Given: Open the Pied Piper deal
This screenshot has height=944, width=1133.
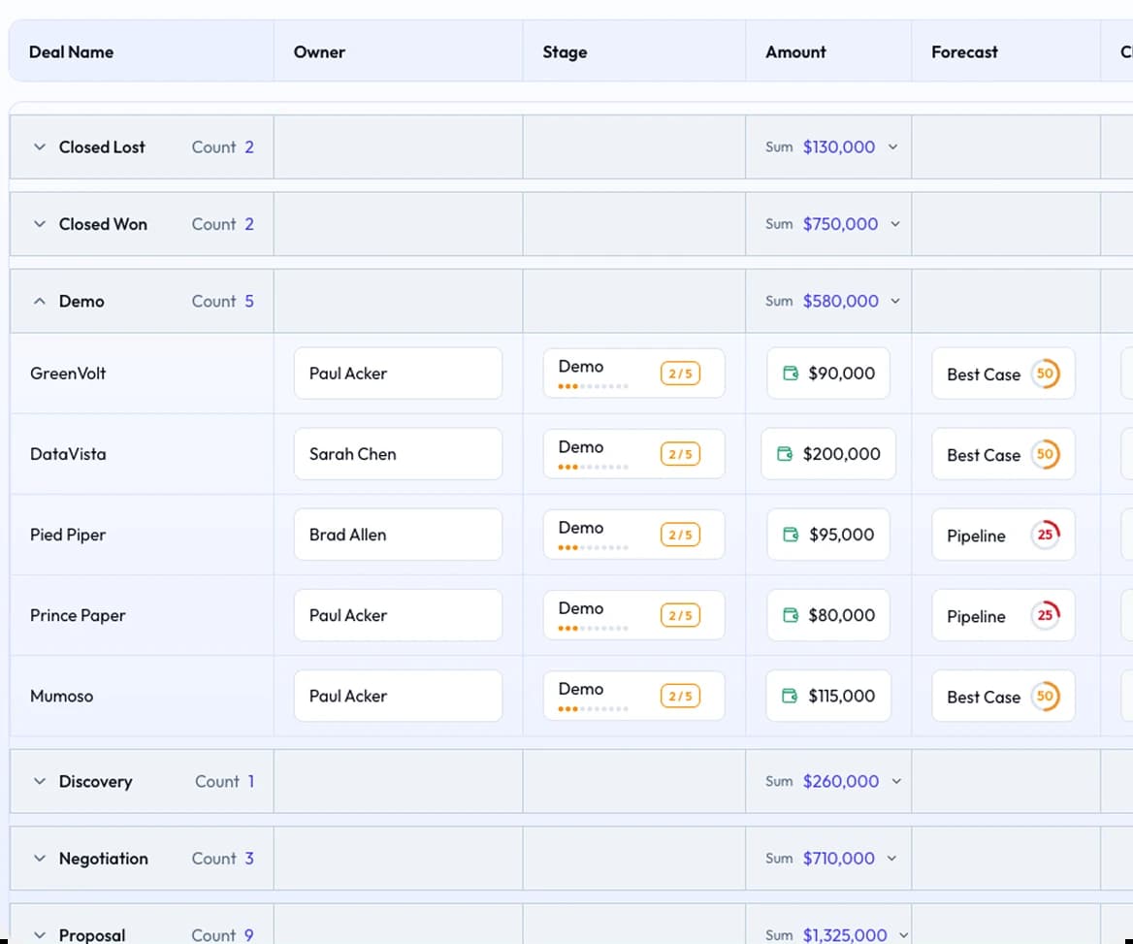Looking at the screenshot, I should tap(68, 535).
